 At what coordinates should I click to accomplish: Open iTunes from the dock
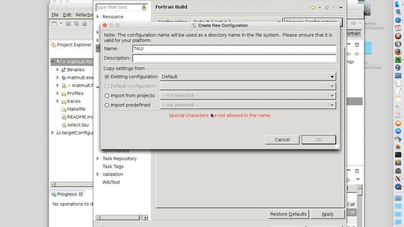coord(398,115)
